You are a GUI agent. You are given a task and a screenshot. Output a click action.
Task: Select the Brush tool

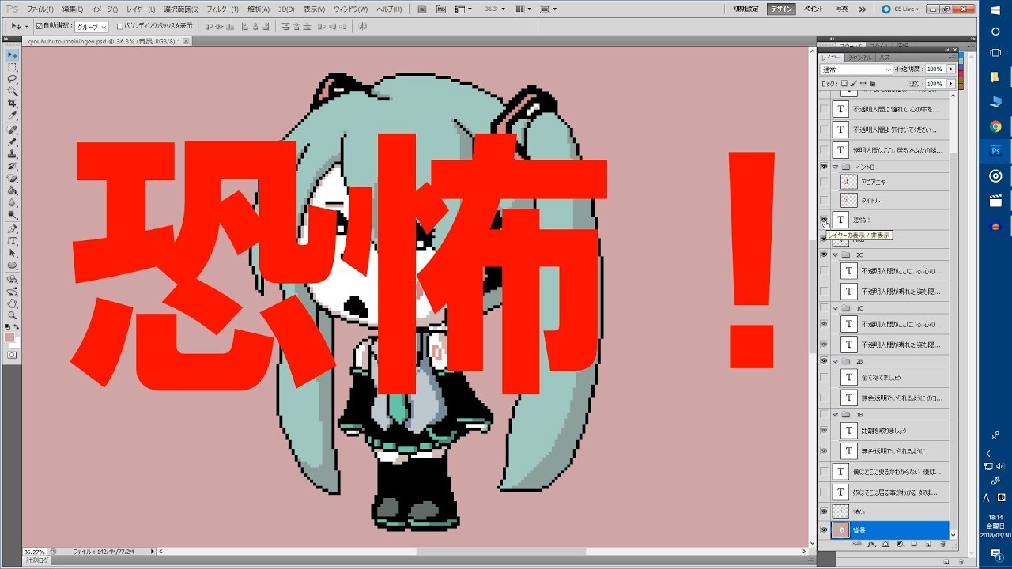click(x=13, y=141)
